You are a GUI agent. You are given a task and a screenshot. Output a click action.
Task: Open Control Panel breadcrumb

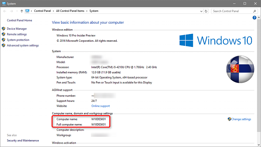(42, 11)
